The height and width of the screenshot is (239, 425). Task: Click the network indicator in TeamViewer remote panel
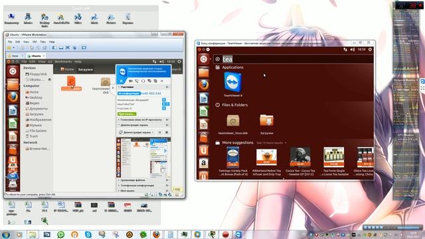[x=345, y=50]
